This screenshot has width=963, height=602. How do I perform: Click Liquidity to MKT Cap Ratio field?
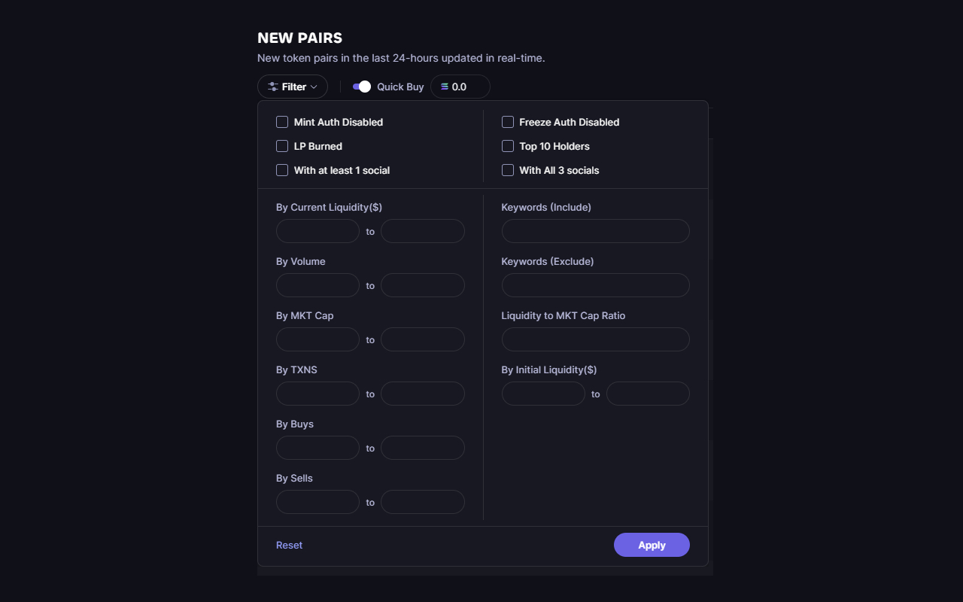(x=595, y=339)
